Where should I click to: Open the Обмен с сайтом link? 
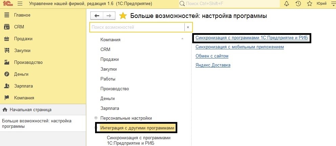tap(212, 56)
